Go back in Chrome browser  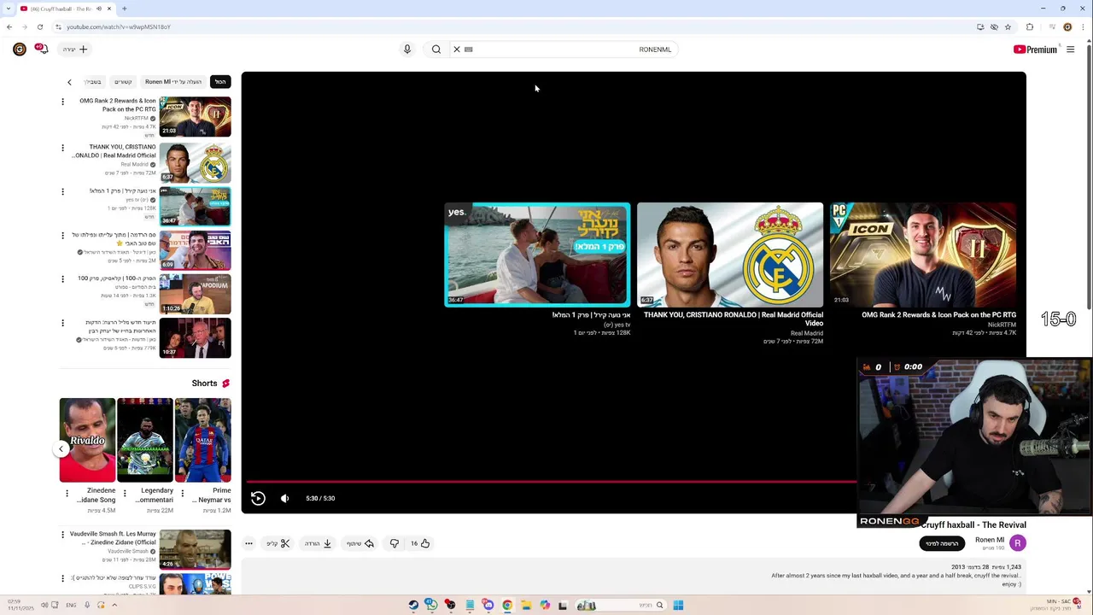point(9,26)
